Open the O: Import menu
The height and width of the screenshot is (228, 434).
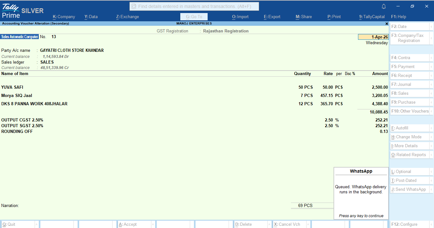(x=240, y=17)
